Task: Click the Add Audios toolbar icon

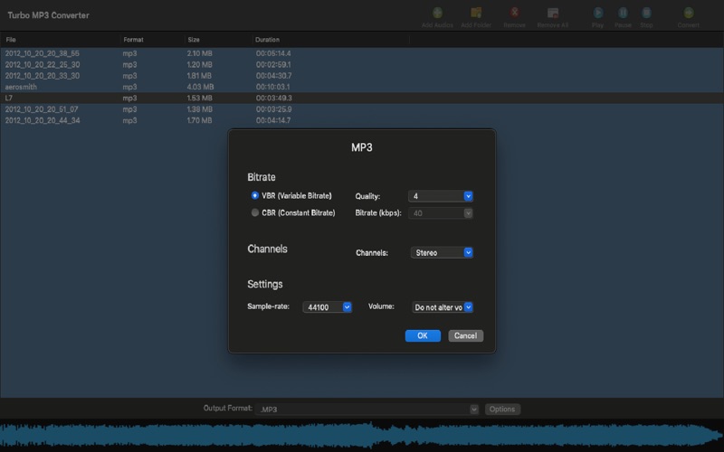Action: (x=437, y=13)
